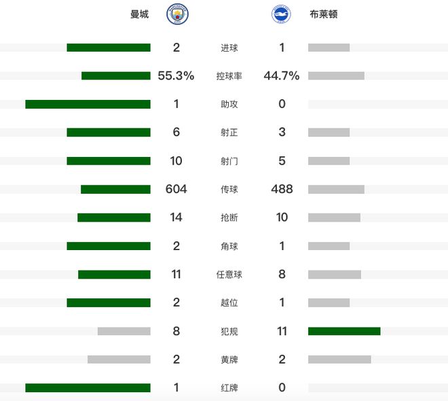Click the 传球 stat label

229,190
